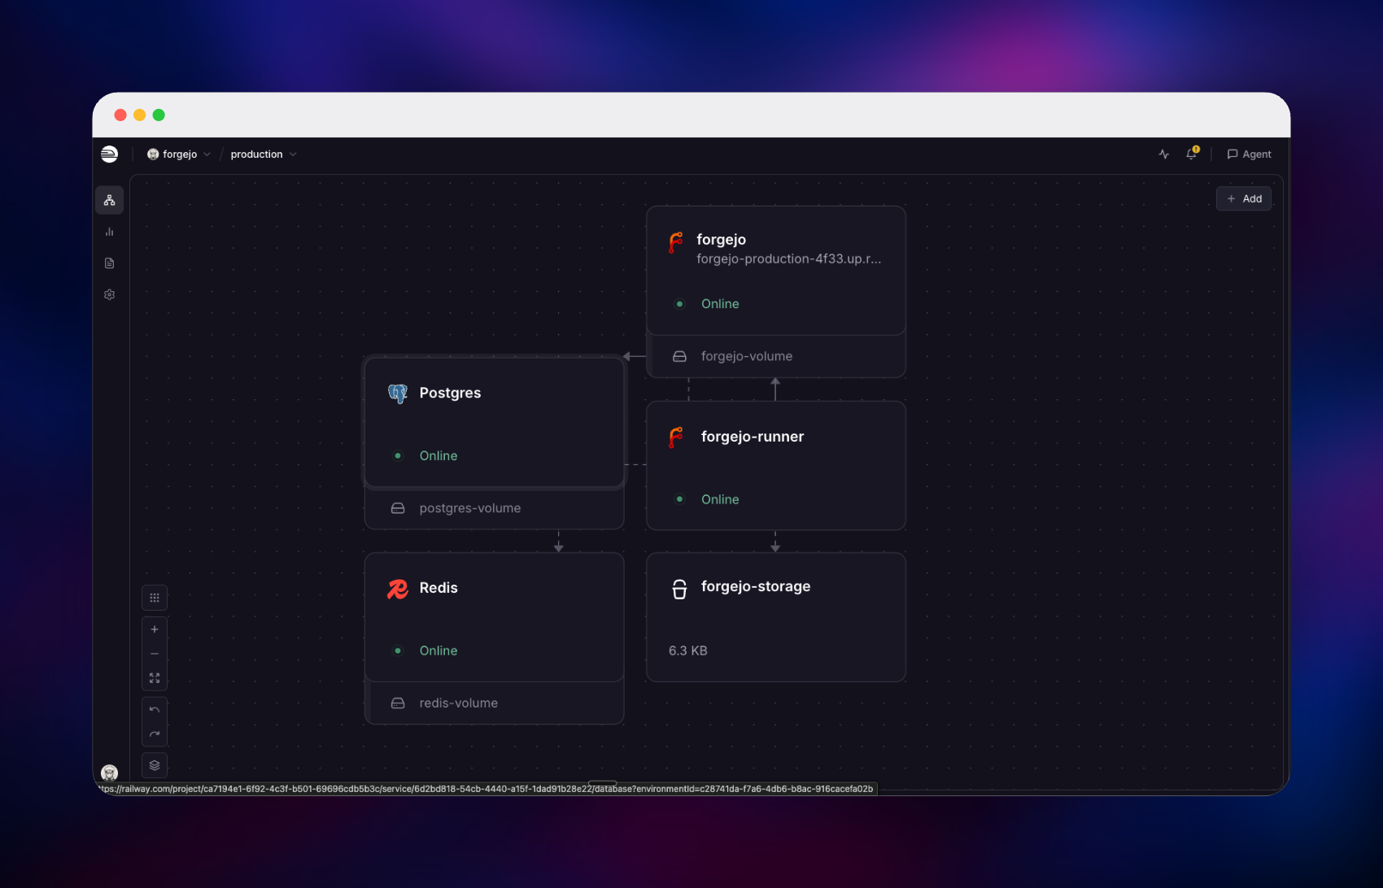Zoom in on the canvas
Image resolution: width=1383 pixels, height=888 pixels.
coord(155,629)
